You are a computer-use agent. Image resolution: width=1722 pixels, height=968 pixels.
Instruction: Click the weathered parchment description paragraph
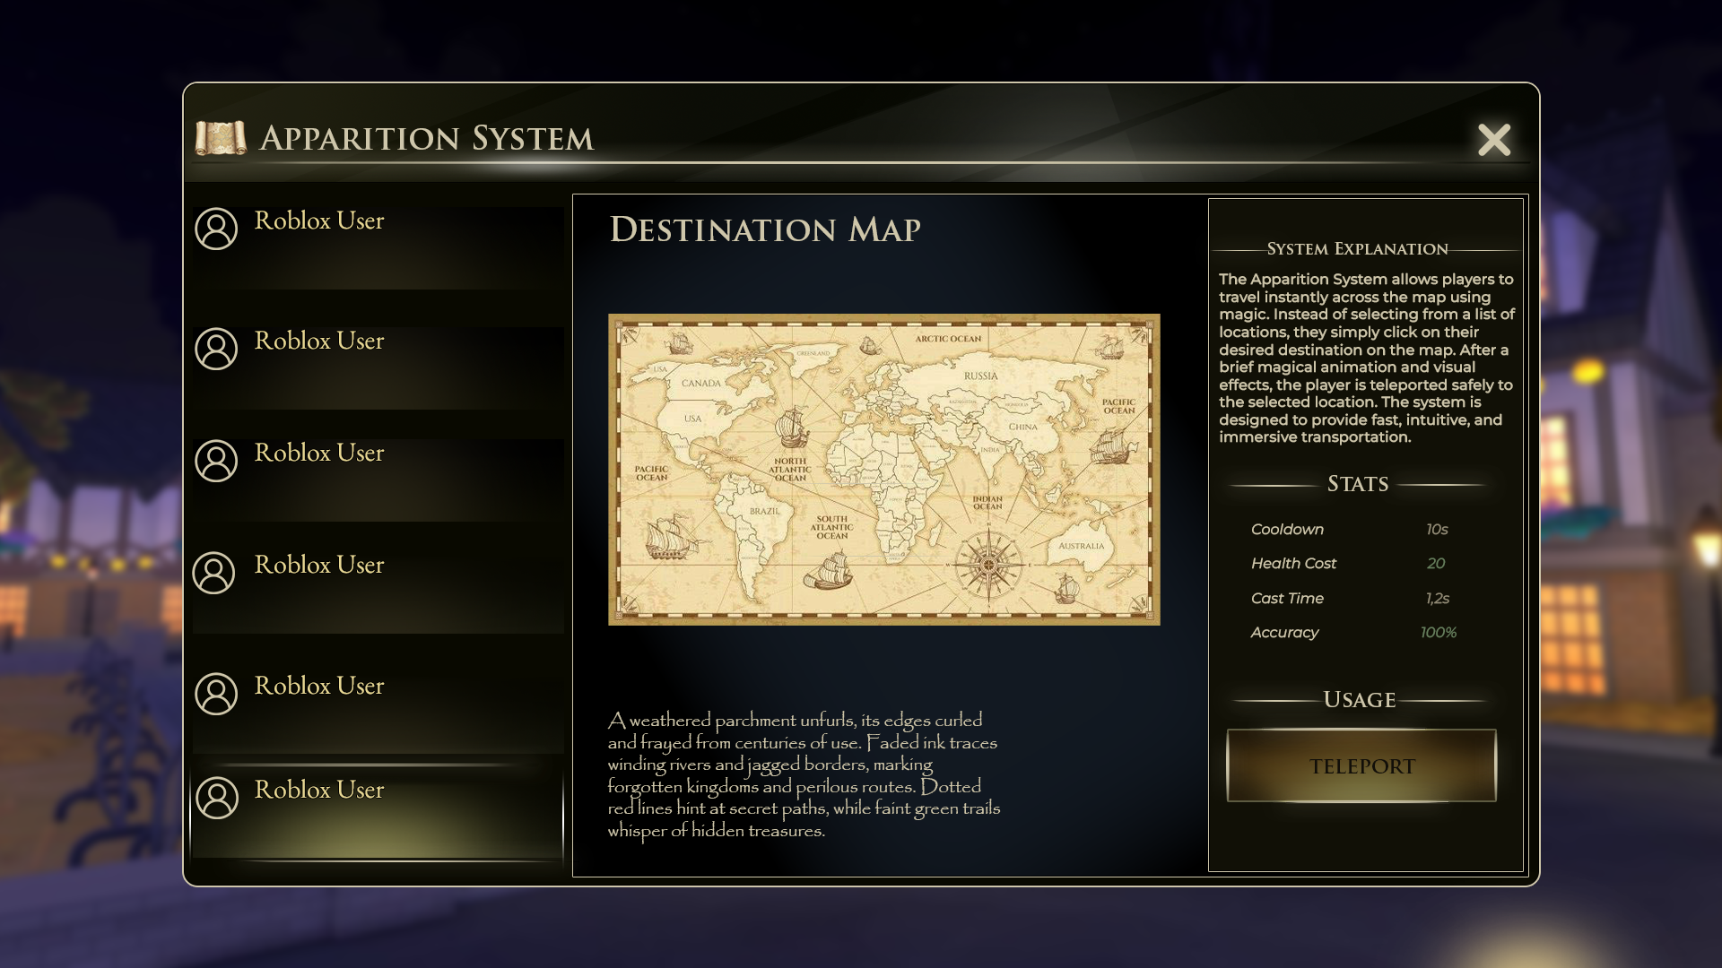coord(804,775)
